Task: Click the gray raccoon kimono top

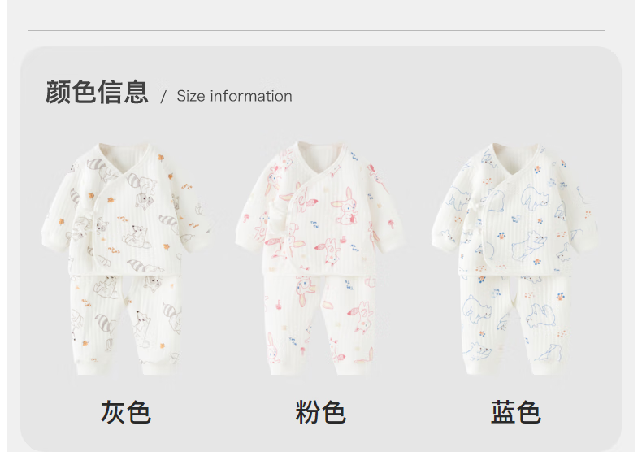Action: pyautogui.click(x=127, y=209)
